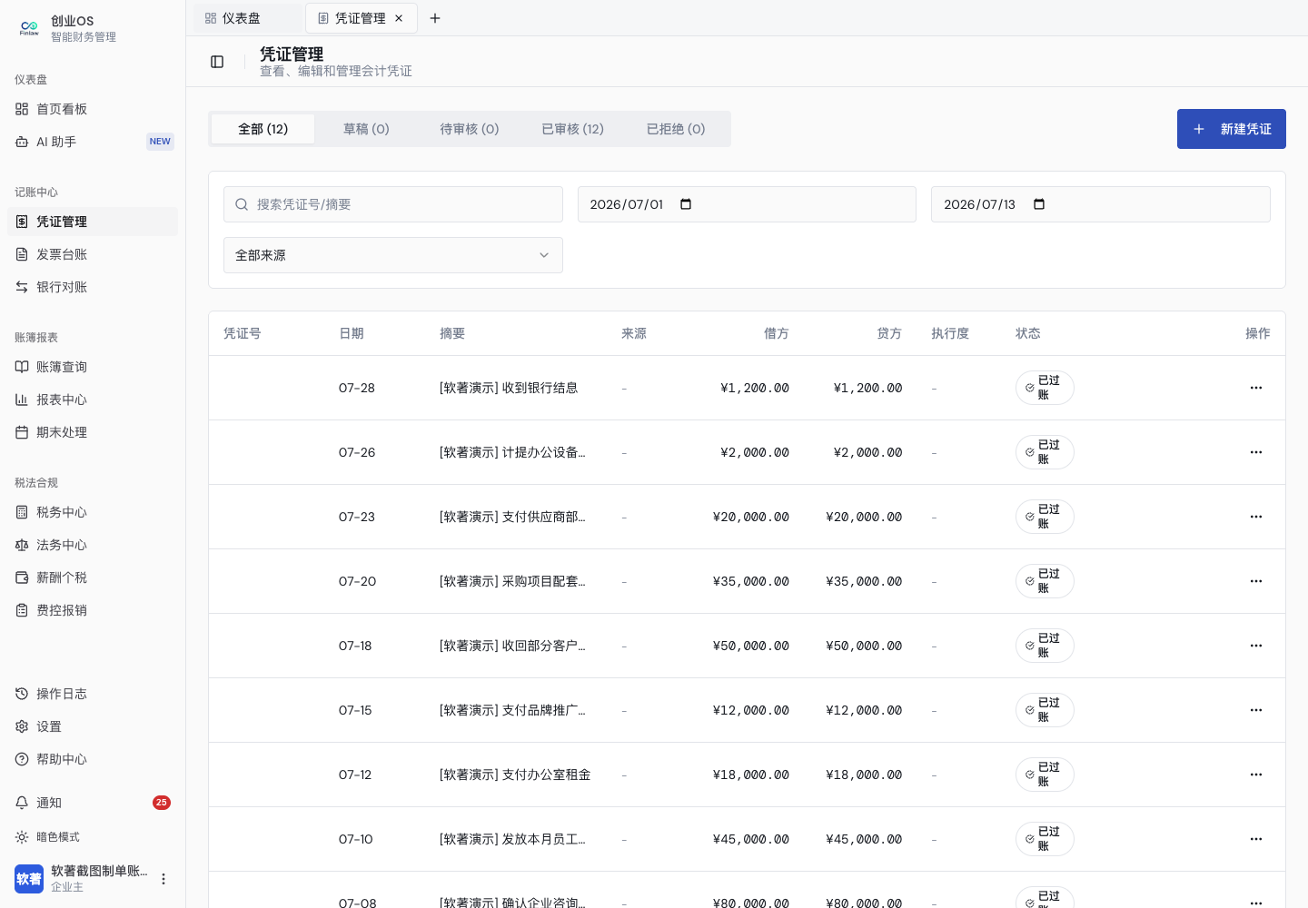Image resolution: width=1308 pixels, height=908 pixels.
Task: Open 税务中心 in sidebar
Action: [x=93, y=512]
